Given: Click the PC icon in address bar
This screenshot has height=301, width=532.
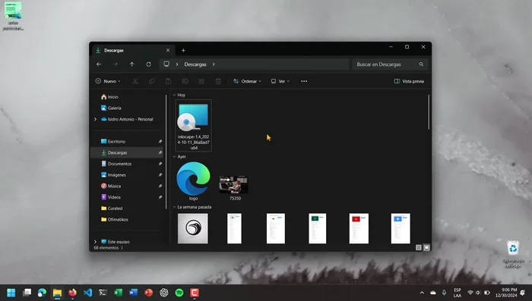Looking at the screenshot, I should point(166,64).
